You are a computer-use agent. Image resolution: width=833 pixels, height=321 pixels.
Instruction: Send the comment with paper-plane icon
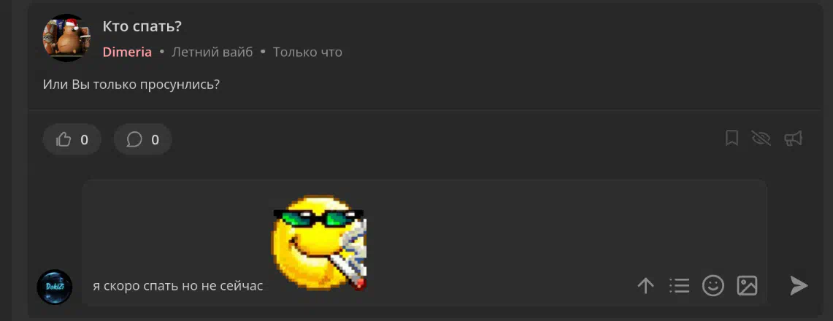coord(799,285)
